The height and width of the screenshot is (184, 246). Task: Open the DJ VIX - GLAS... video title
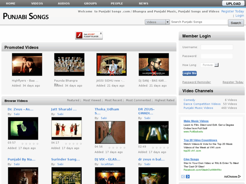108,159
